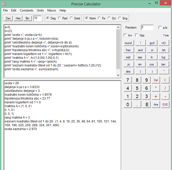The width and height of the screenshot is (172, 170).
Task: Click the Precision input field
Action: pyautogui.click(x=147, y=27)
